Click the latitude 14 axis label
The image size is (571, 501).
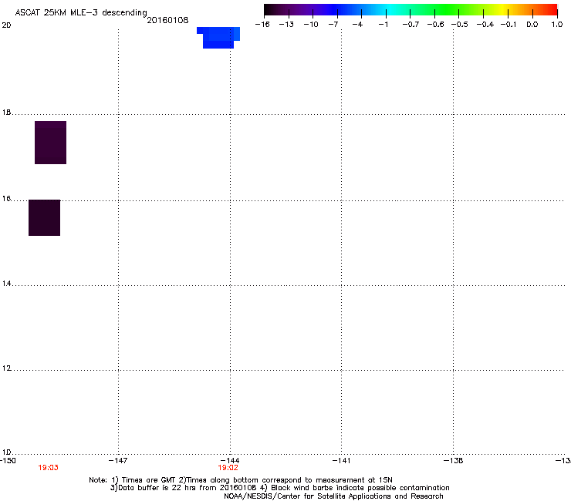tap(6, 284)
